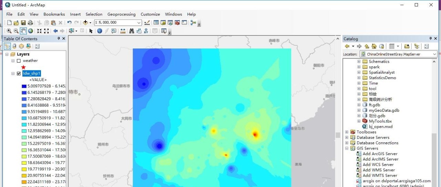Launch the ModelBuilder window
Image resolution: width=441 pixels, height=187 pixels.
tap(193, 23)
